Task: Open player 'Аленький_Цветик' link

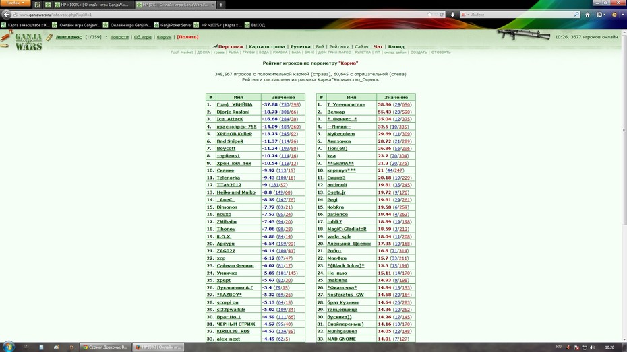Action: click(x=349, y=244)
